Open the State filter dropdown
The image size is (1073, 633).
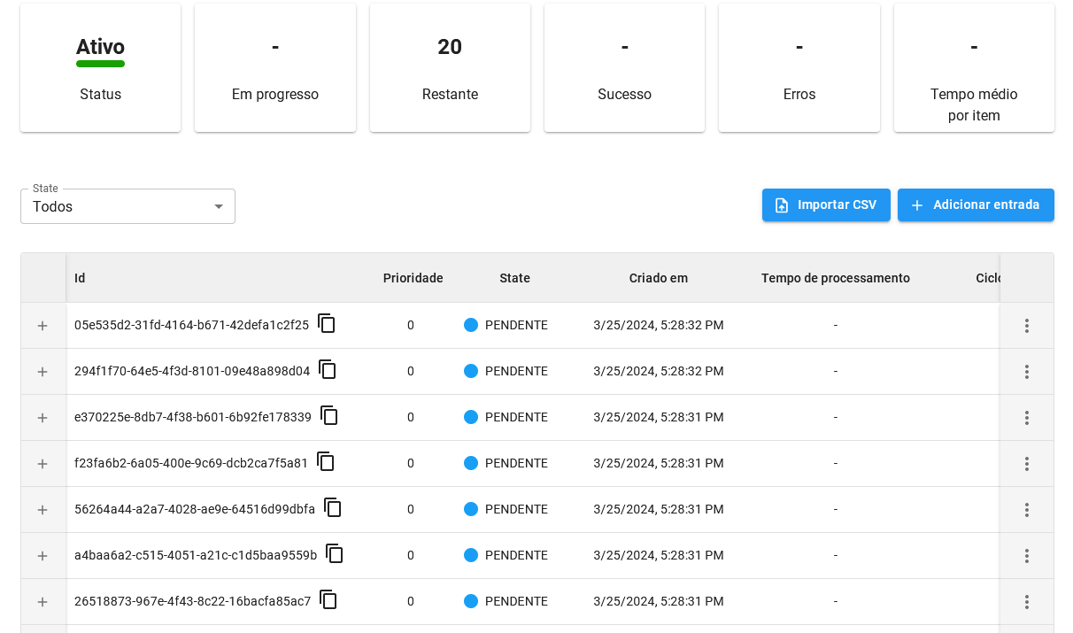[x=127, y=206]
